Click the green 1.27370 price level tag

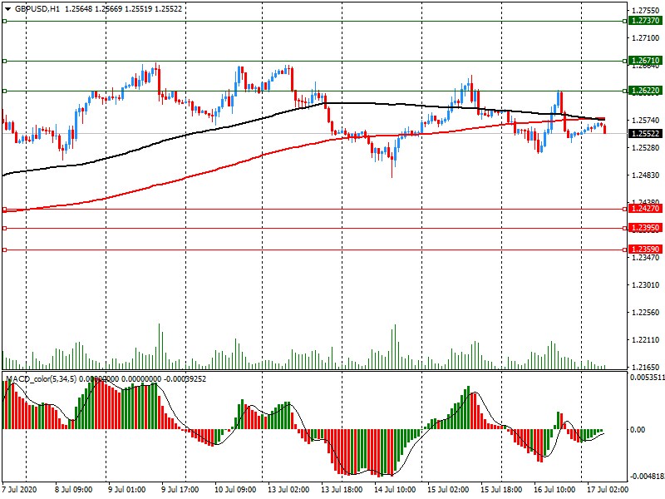coord(645,20)
